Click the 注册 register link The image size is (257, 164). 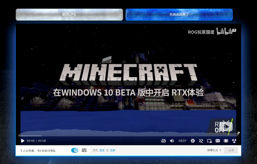point(112,150)
